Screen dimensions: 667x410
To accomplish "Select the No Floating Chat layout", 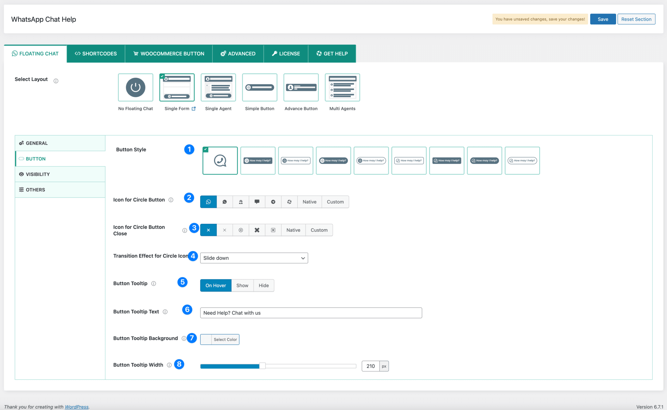I will click(x=135, y=88).
